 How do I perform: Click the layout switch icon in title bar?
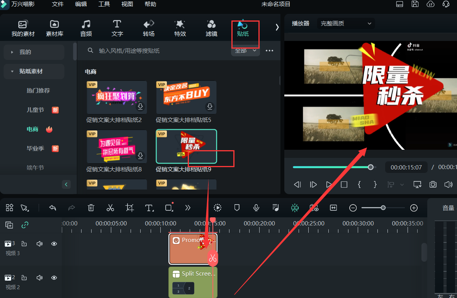(x=399, y=4)
